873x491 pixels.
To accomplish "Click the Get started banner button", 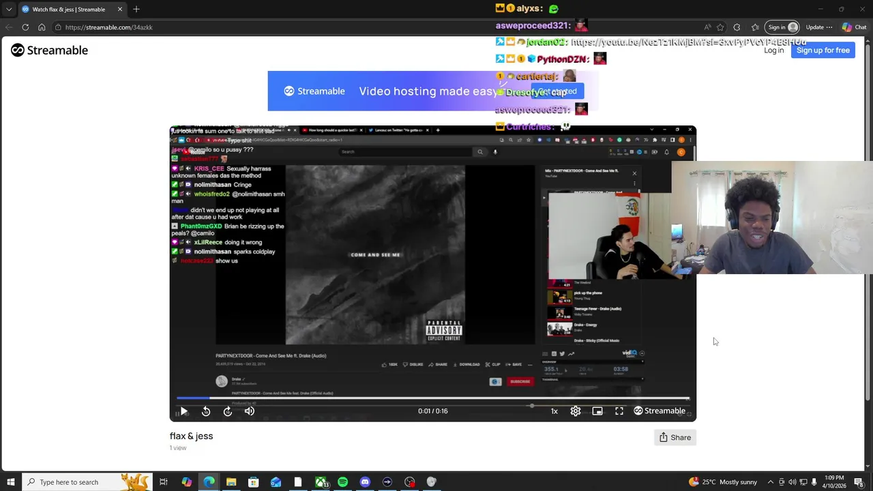I will point(557,91).
